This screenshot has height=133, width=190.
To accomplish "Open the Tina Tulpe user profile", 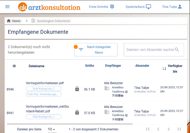I will coord(172,7).
